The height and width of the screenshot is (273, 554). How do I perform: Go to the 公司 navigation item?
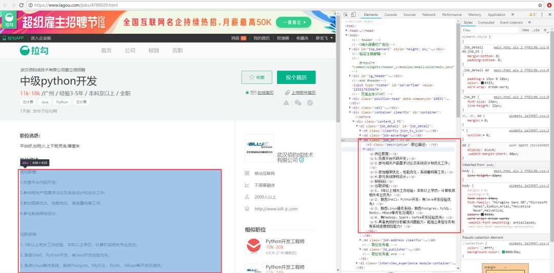pos(130,50)
